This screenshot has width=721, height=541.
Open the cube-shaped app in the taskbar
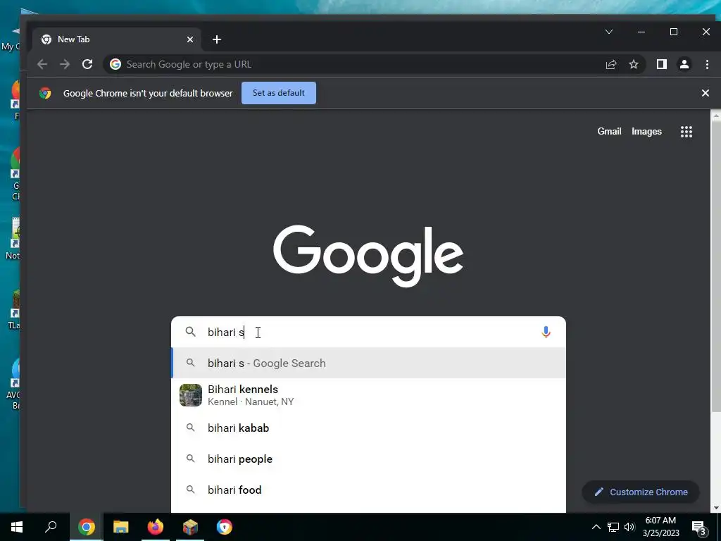[190, 527]
